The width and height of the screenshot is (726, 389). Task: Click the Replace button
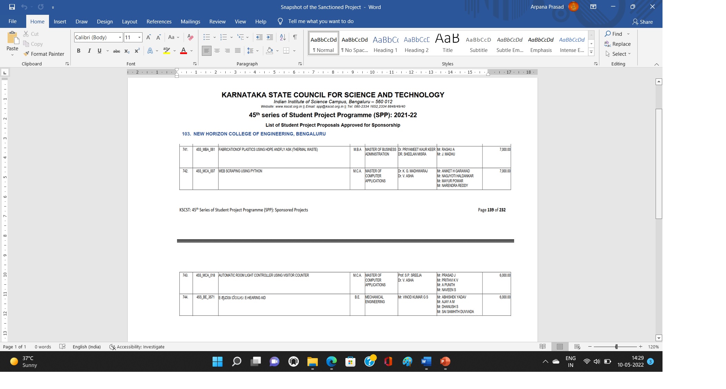coord(617,44)
